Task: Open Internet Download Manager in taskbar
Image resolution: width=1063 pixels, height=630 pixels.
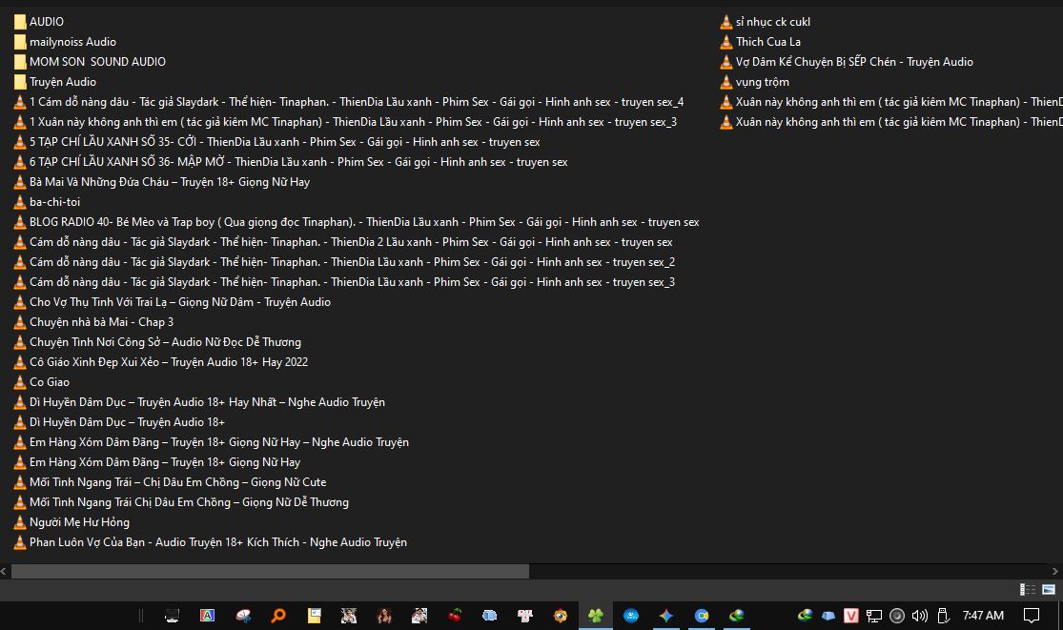Action: [x=737, y=615]
